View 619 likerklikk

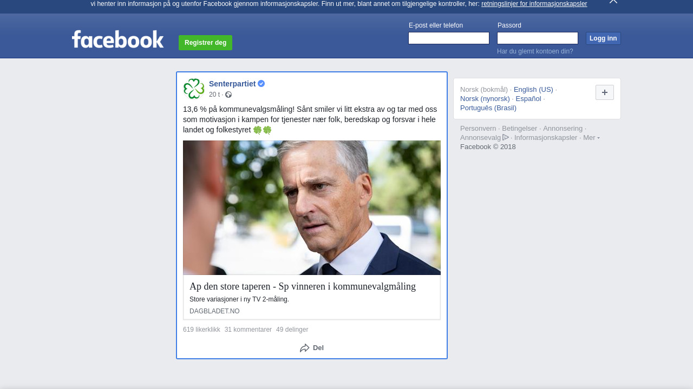tap(201, 330)
